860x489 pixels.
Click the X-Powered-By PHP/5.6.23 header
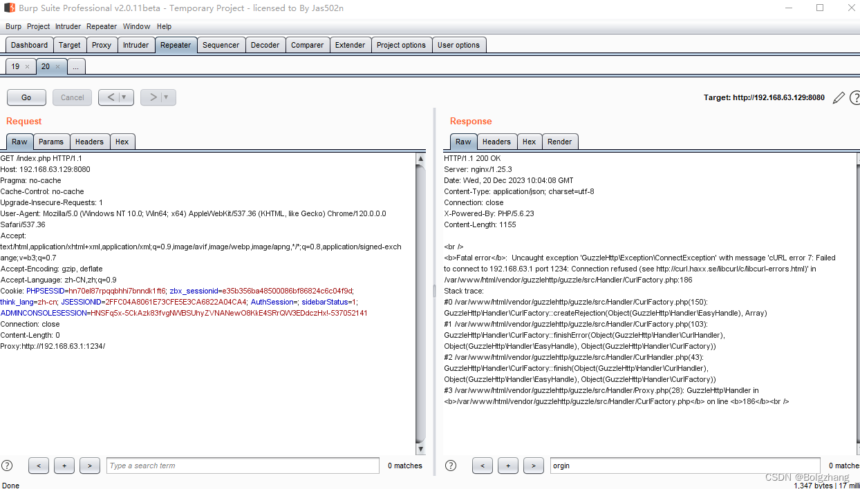click(489, 213)
